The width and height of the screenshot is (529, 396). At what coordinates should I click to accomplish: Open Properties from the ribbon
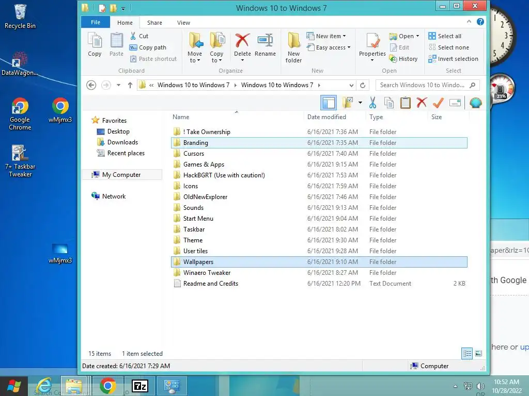pos(372,47)
